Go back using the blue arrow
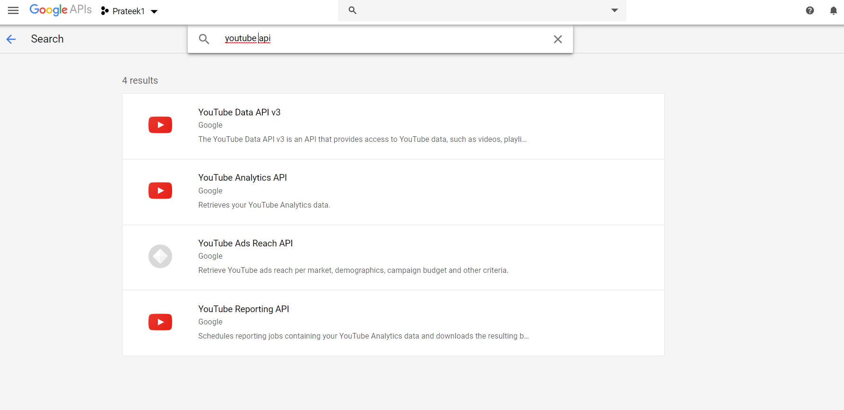 coord(11,39)
